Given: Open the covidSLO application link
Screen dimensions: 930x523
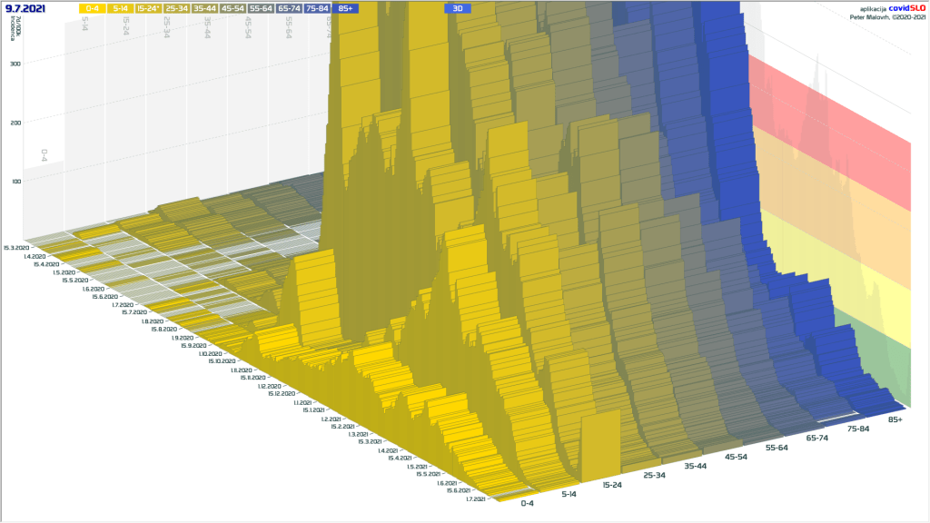Looking at the screenshot, I should [905, 8].
